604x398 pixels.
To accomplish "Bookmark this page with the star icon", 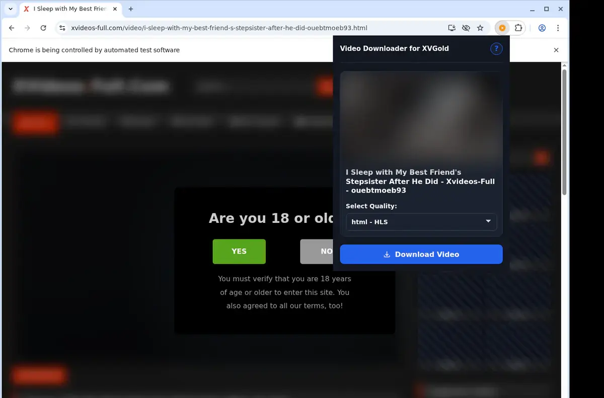I will click(480, 28).
